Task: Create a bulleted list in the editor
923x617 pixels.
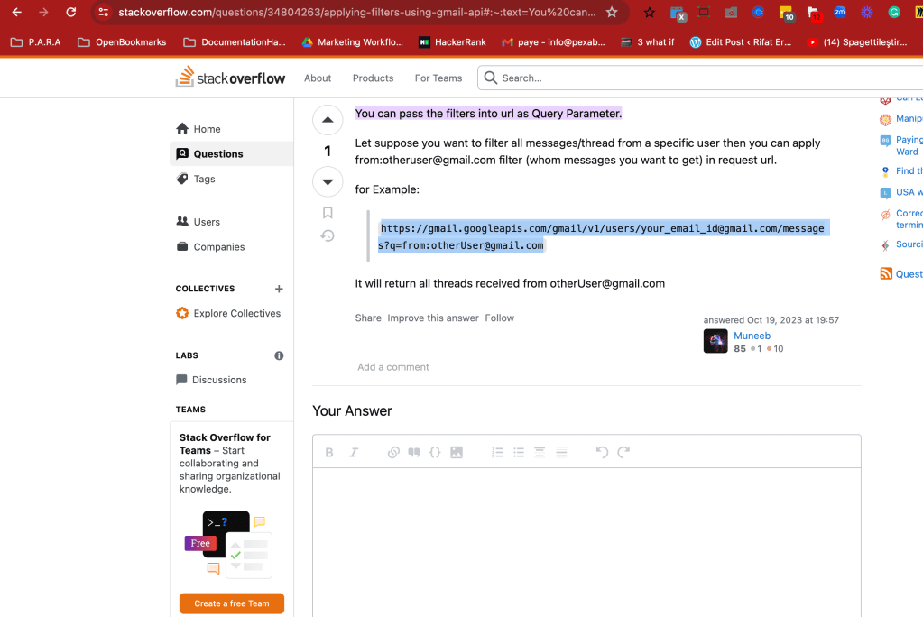Action: pyautogui.click(x=519, y=452)
